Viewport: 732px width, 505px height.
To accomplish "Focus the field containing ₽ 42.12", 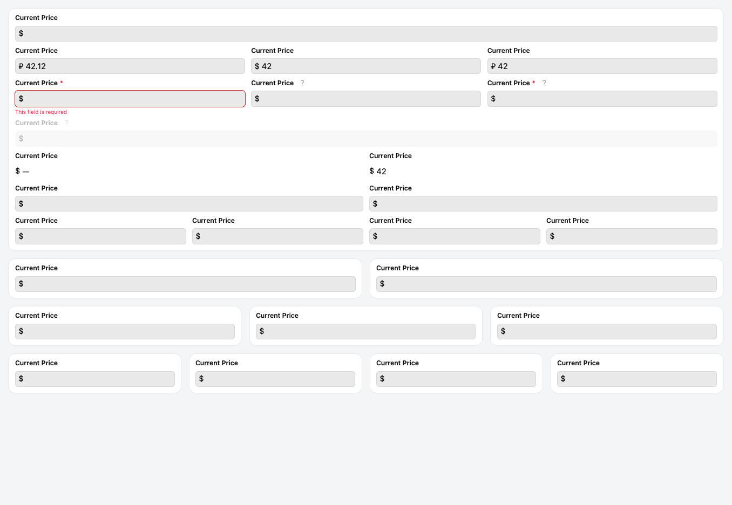I will pyautogui.click(x=130, y=66).
